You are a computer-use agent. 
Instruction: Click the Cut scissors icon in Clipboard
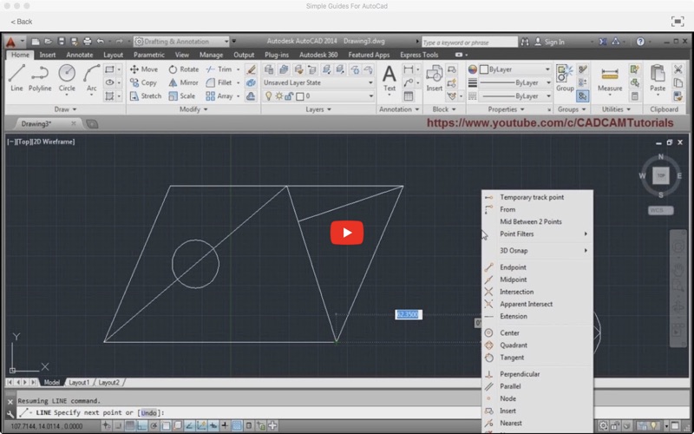678,69
